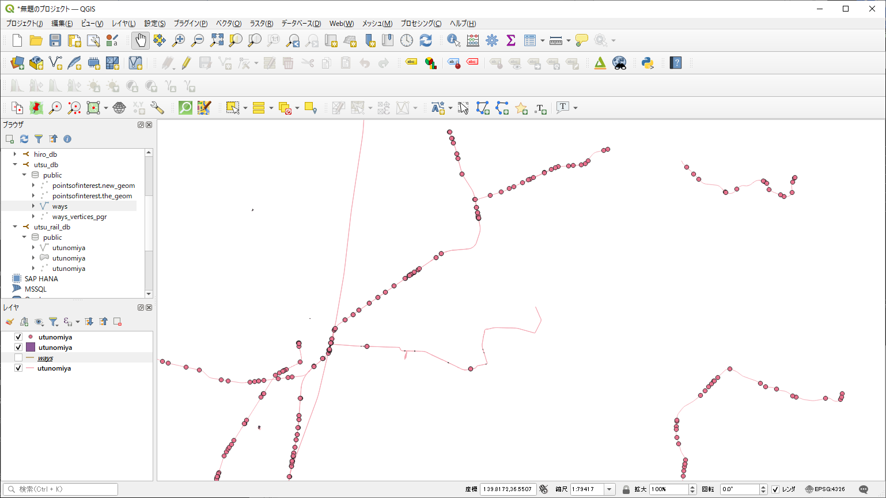886x498 pixels.
Task: Open the scale dropdown in status bar
Action: click(609, 489)
